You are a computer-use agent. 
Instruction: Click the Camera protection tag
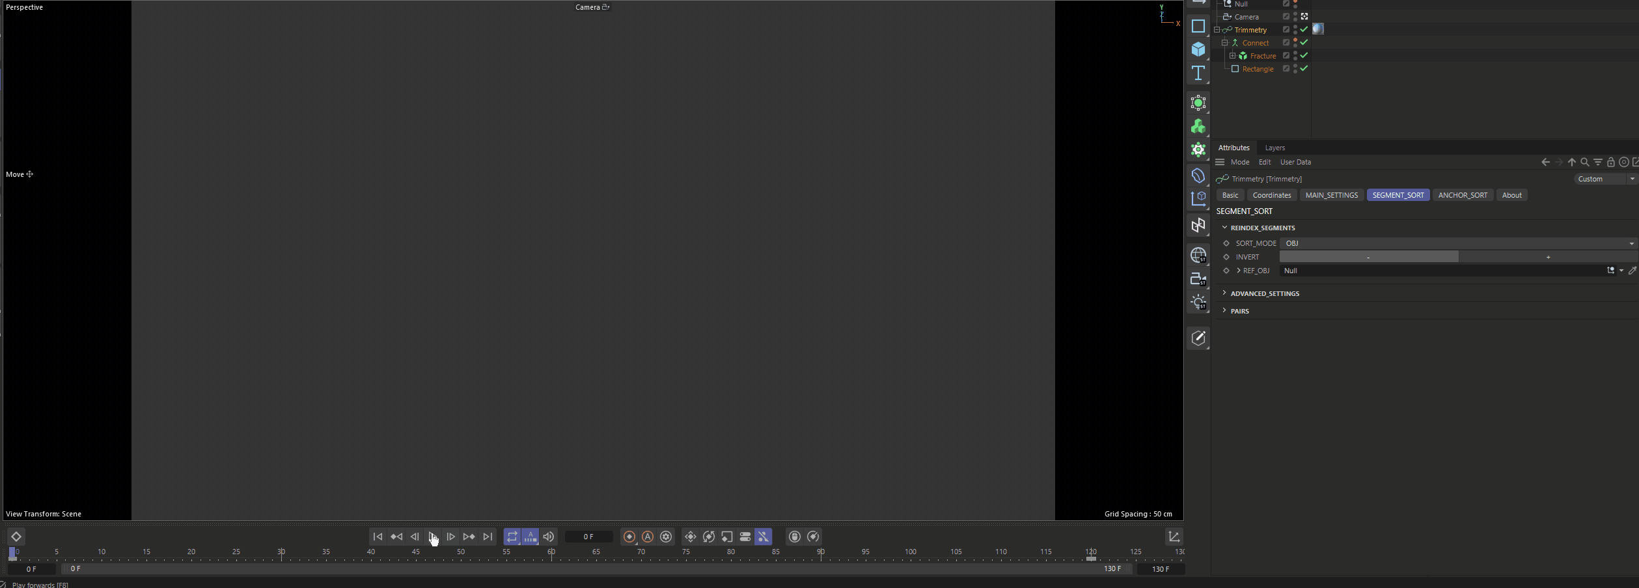[x=1304, y=16]
